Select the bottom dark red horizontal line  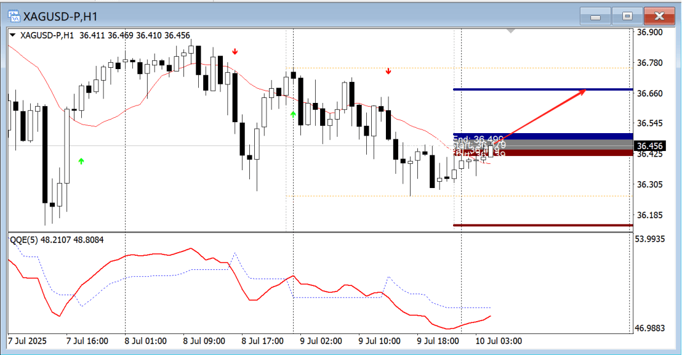point(542,225)
